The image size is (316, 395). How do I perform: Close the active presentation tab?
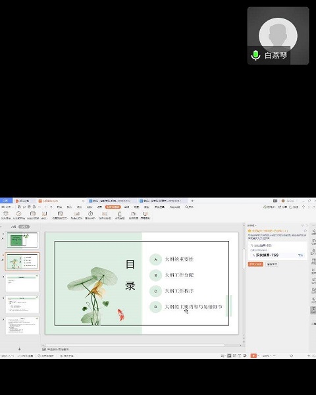pos(83,201)
